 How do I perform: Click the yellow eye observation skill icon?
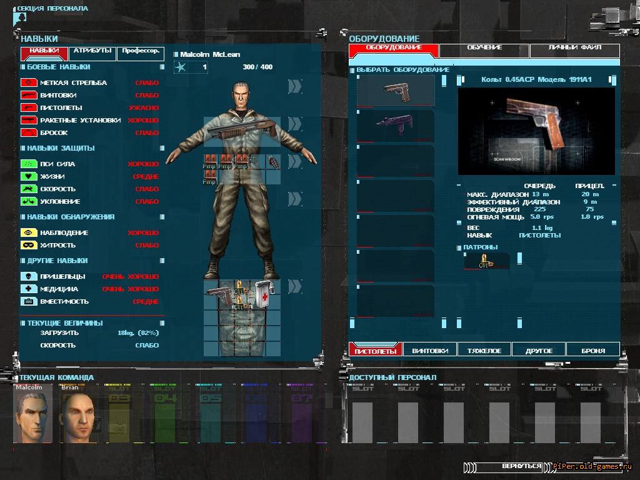tap(29, 232)
